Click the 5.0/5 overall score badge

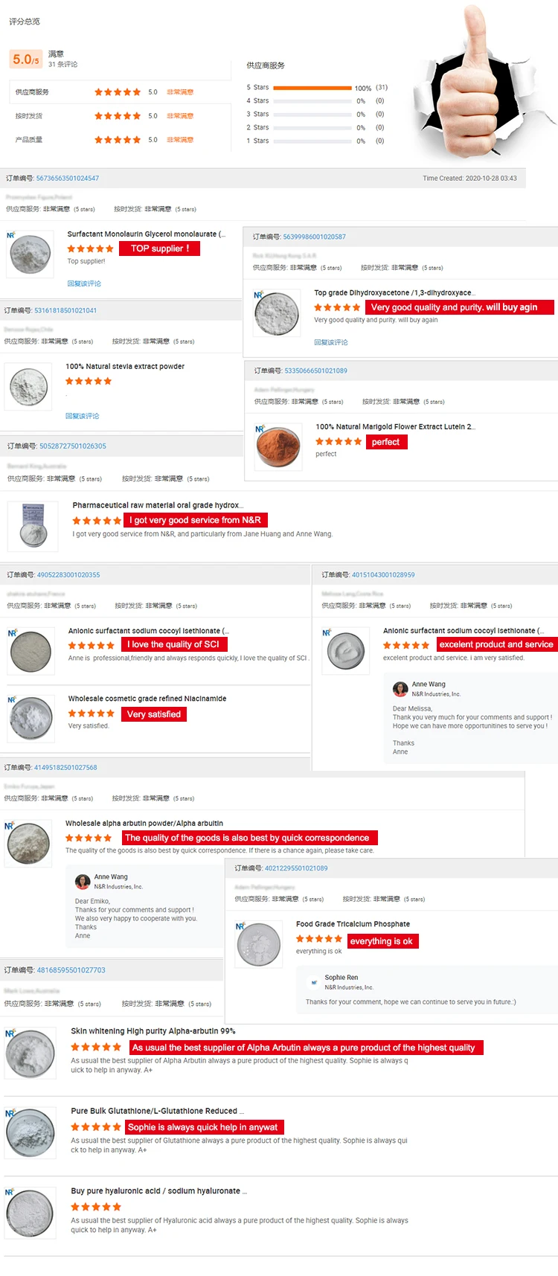point(26,60)
